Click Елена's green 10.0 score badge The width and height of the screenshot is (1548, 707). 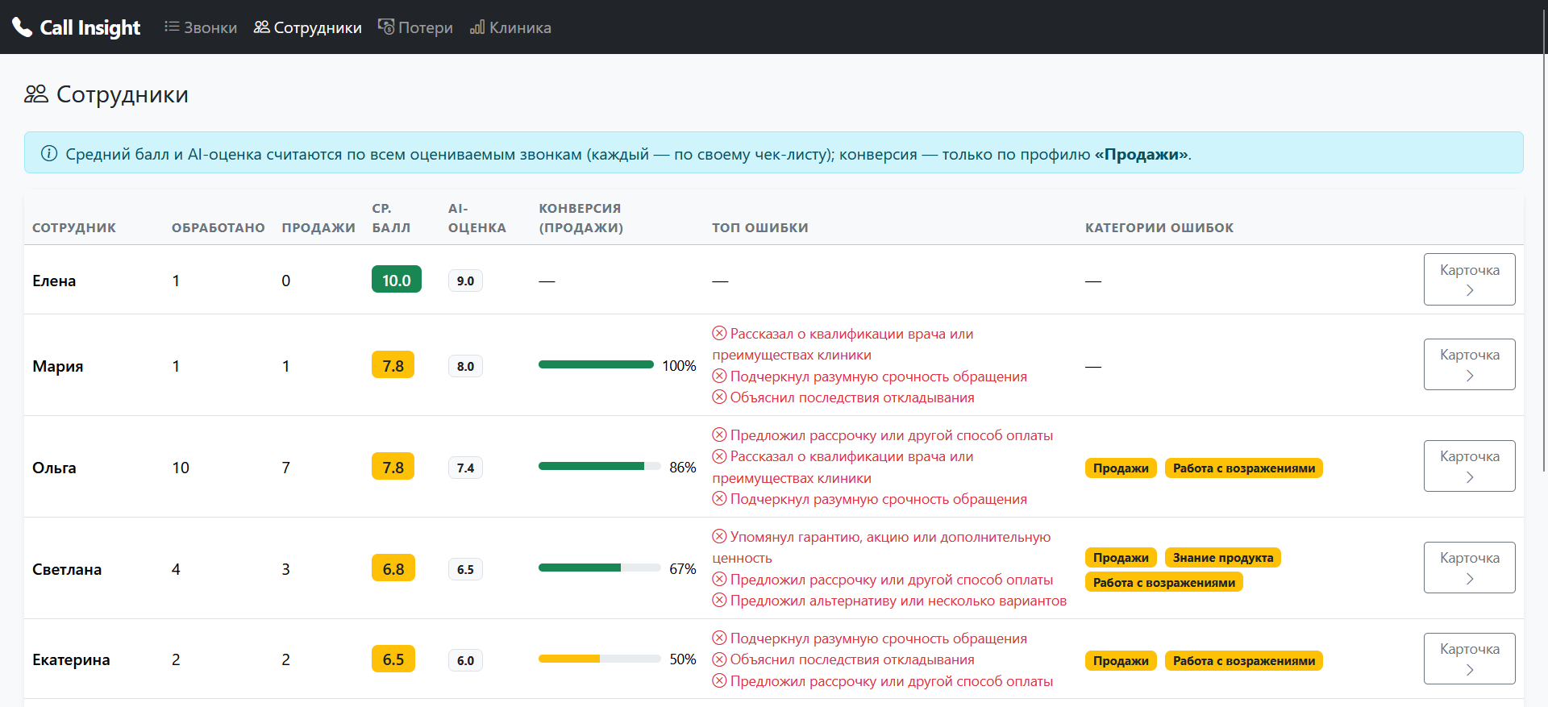[x=397, y=280]
